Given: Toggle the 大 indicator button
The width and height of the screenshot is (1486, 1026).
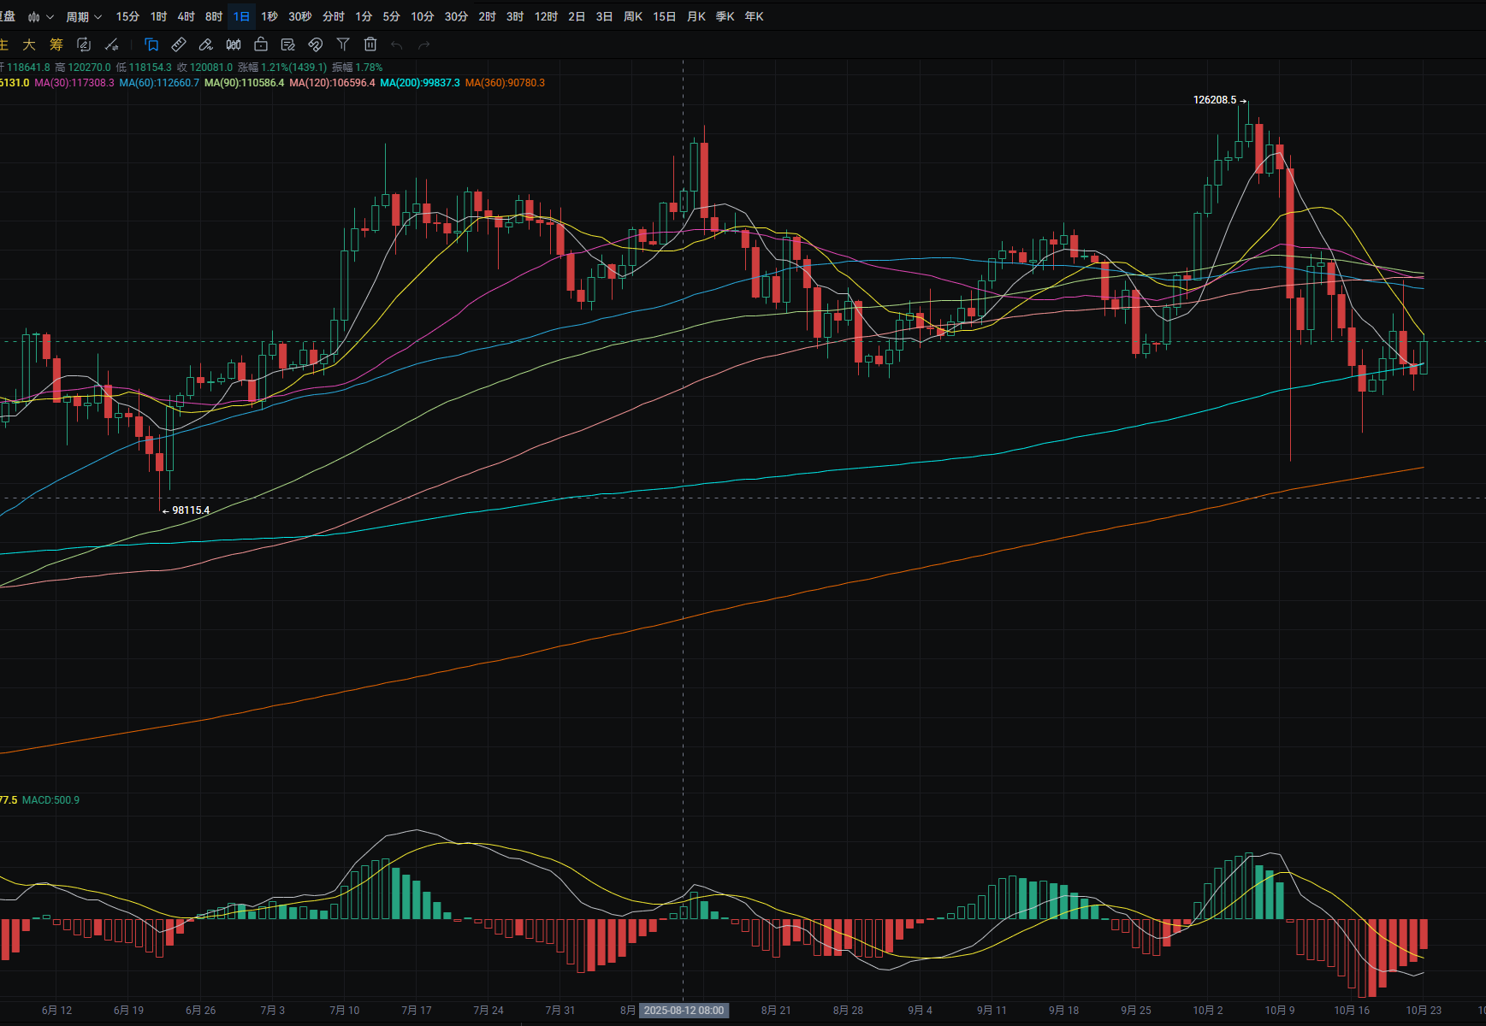Looking at the screenshot, I should pos(29,44).
